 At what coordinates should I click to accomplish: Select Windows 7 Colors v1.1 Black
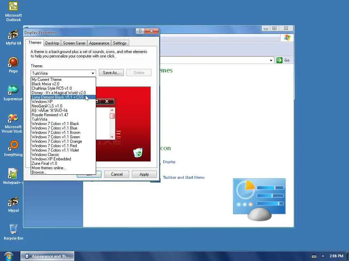tap(63, 124)
